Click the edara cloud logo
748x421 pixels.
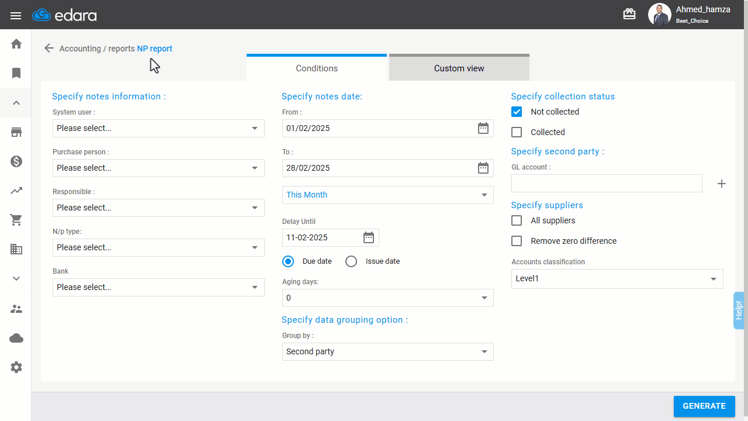(64, 15)
